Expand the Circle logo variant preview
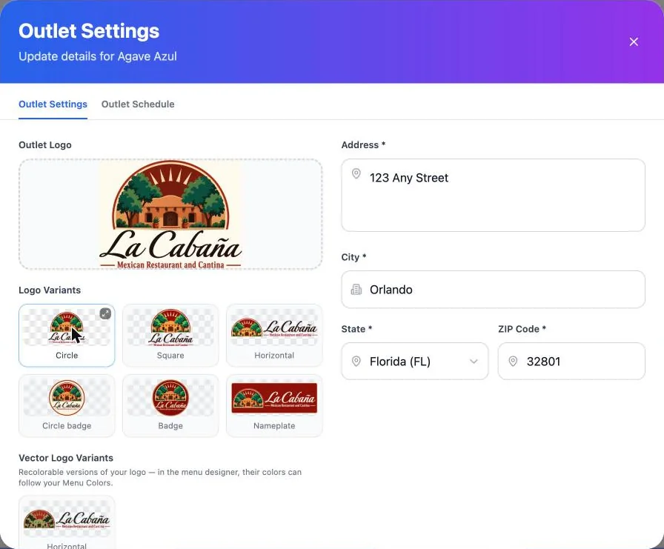664x549 pixels. 105,313
